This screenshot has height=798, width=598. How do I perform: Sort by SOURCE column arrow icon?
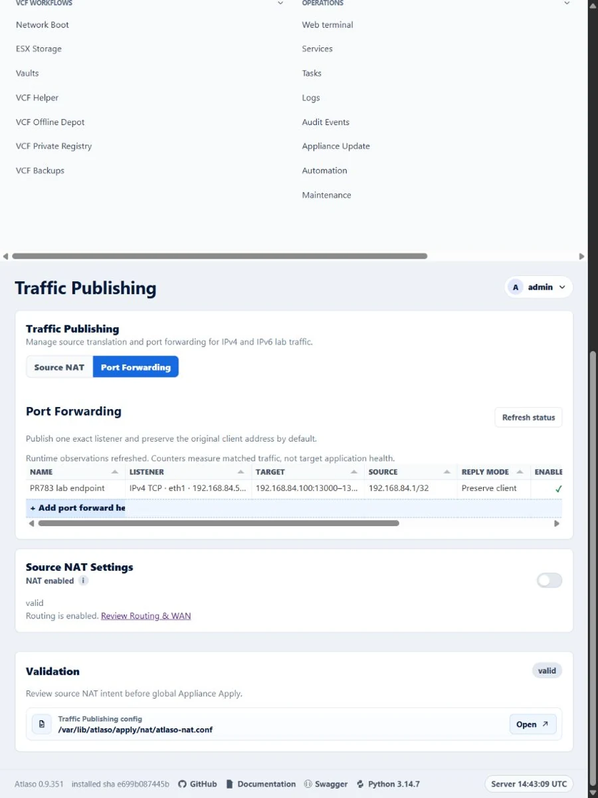447,472
